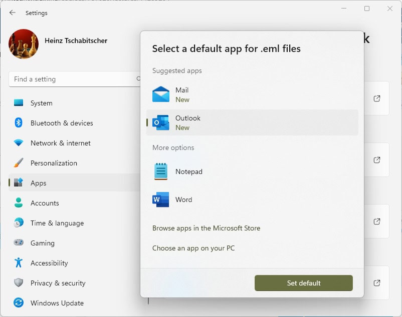Click the System sidebar icon
Screen dimensions: 402x317
point(18,103)
